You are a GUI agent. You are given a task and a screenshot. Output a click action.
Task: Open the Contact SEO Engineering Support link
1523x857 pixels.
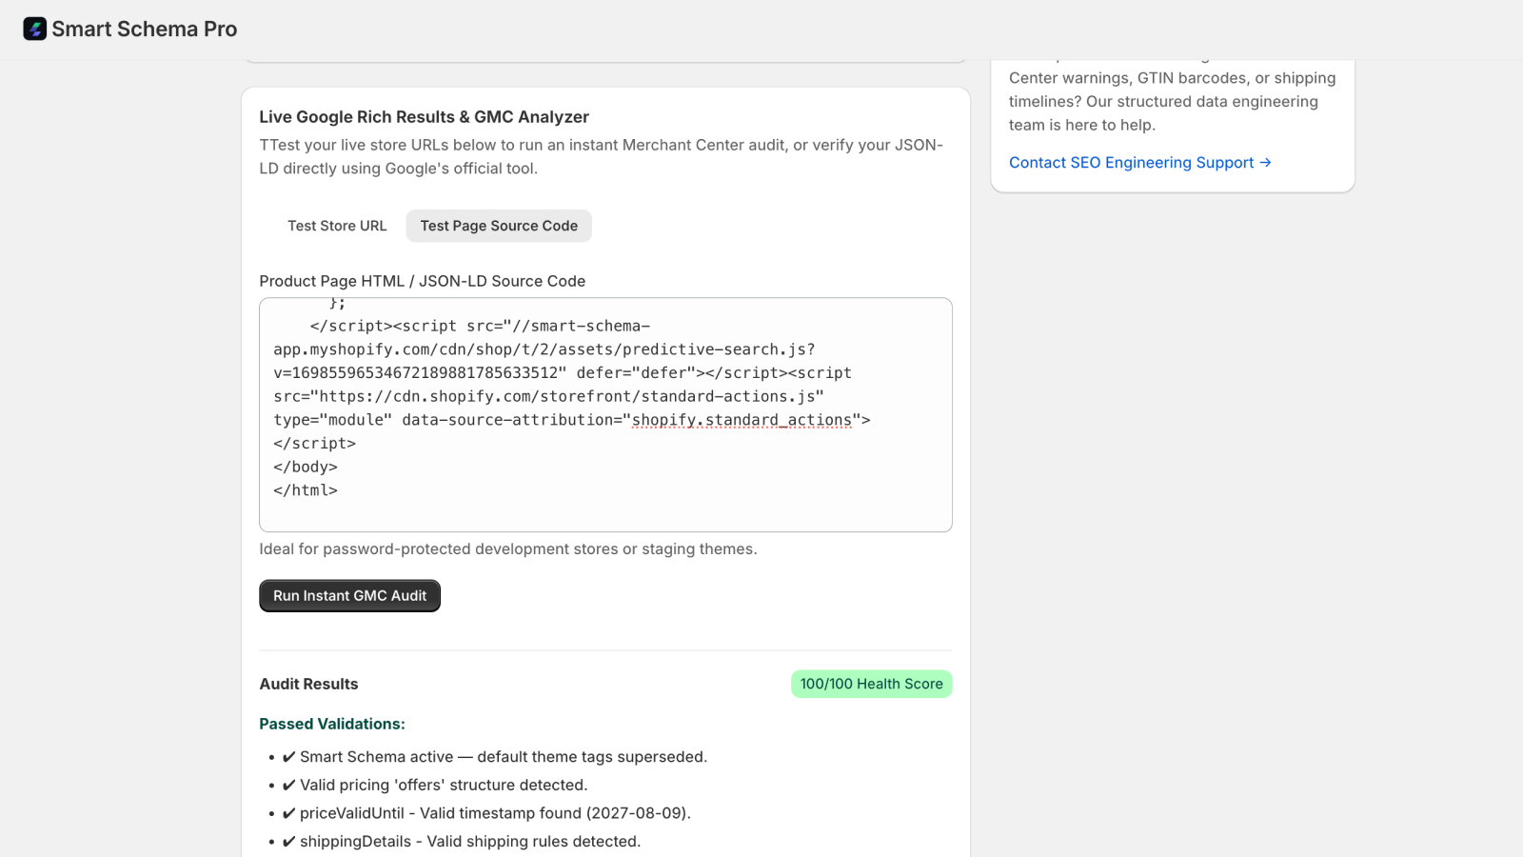click(1139, 163)
